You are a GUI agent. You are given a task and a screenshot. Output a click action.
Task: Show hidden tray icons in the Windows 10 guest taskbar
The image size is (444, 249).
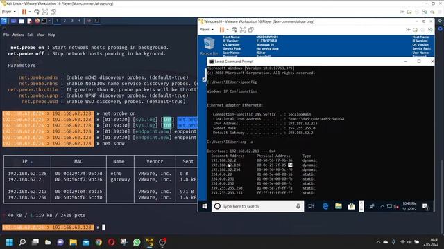(x=382, y=206)
